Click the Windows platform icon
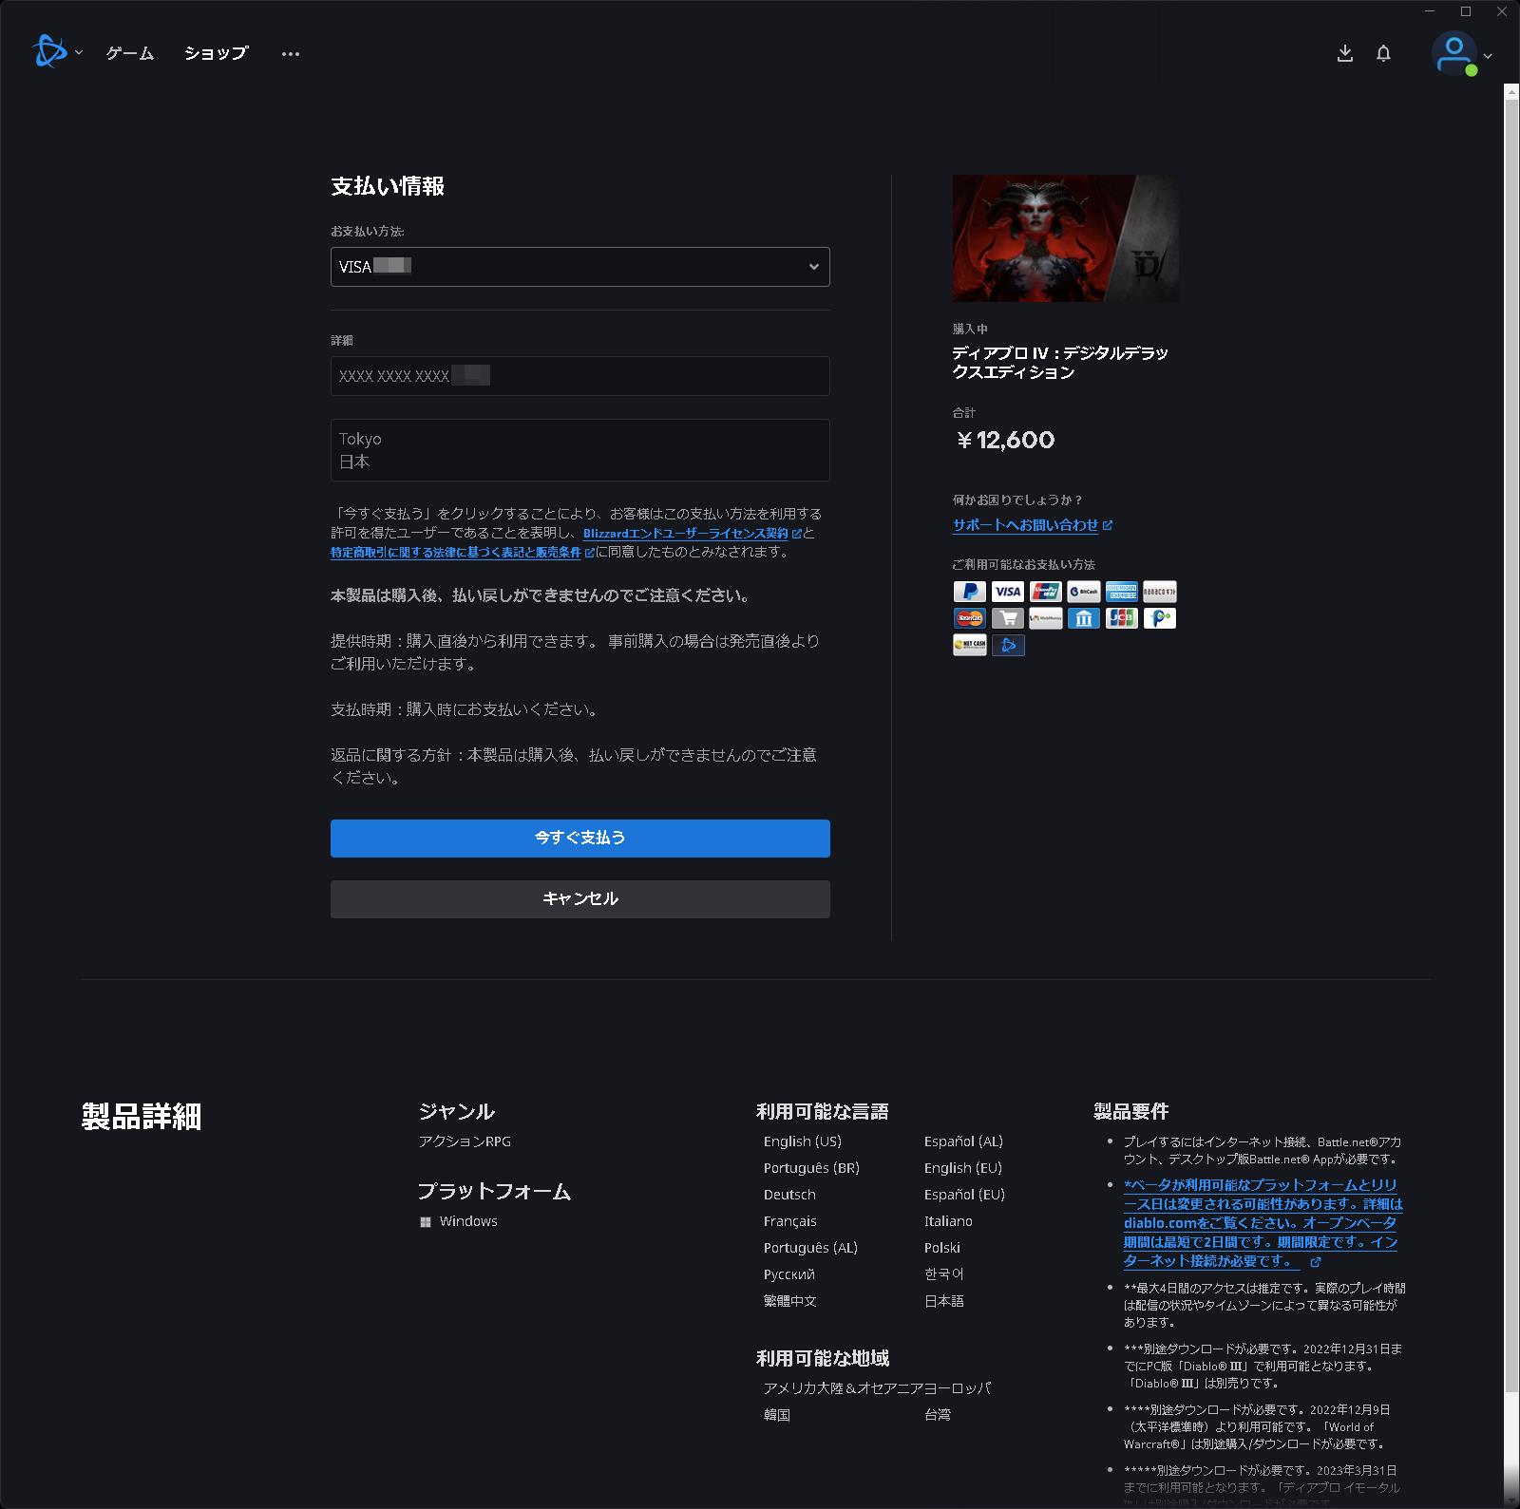 tap(426, 1222)
